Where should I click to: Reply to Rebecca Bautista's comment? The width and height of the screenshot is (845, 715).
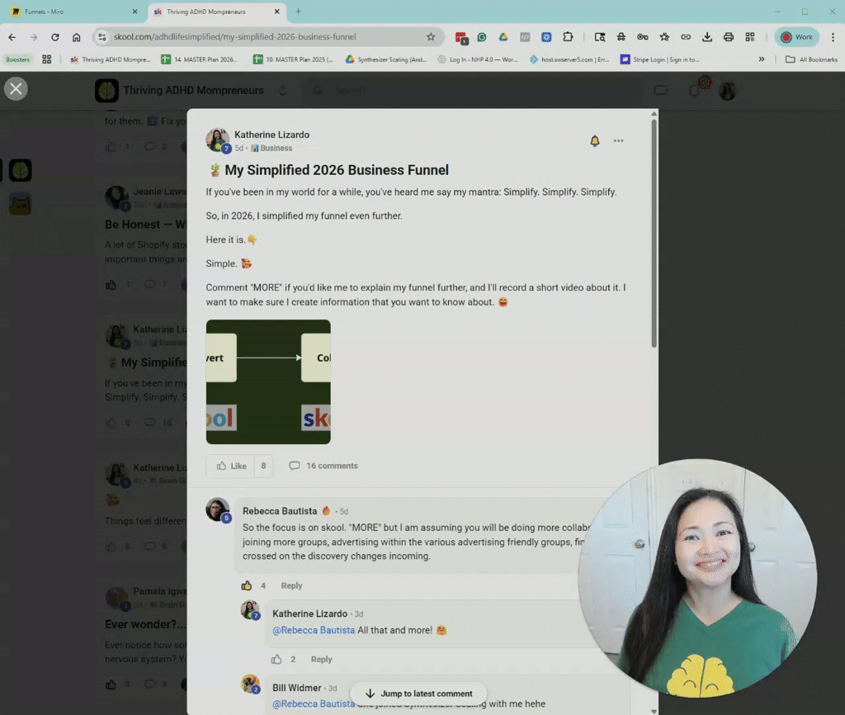click(291, 585)
